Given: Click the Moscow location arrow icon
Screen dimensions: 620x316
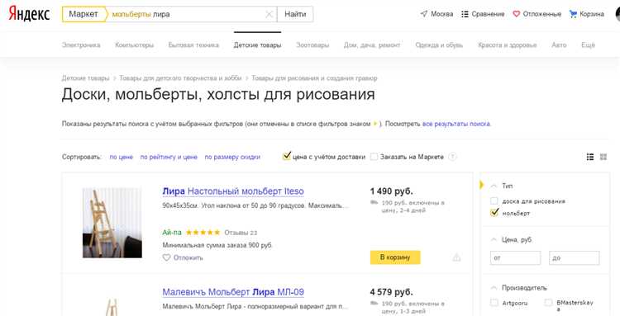Looking at the screenshot, I should coord(424,14).
